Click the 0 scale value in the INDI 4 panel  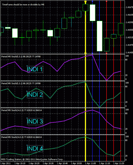[126, 160]
